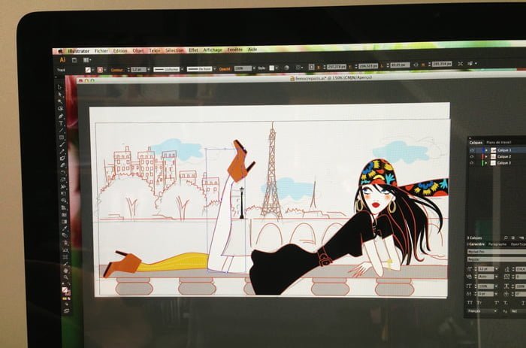526x348 pixels.
Task: Select the Lasso tool
Action: 61,108
